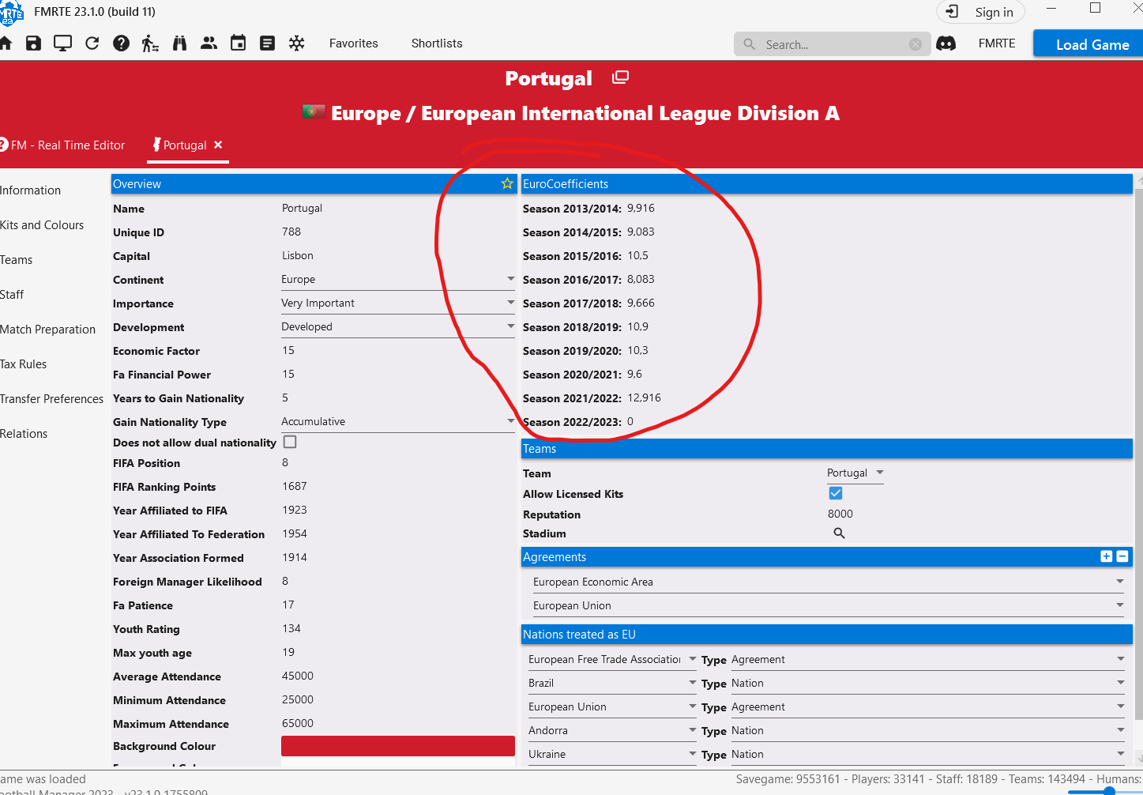Click Season 2021/2022 value 12,916
Screen dimensions: 1143x795
click(x=644, y=397)
